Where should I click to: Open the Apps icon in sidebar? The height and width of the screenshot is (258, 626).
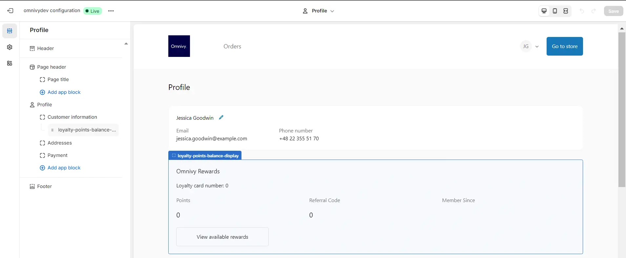[10, 63]
